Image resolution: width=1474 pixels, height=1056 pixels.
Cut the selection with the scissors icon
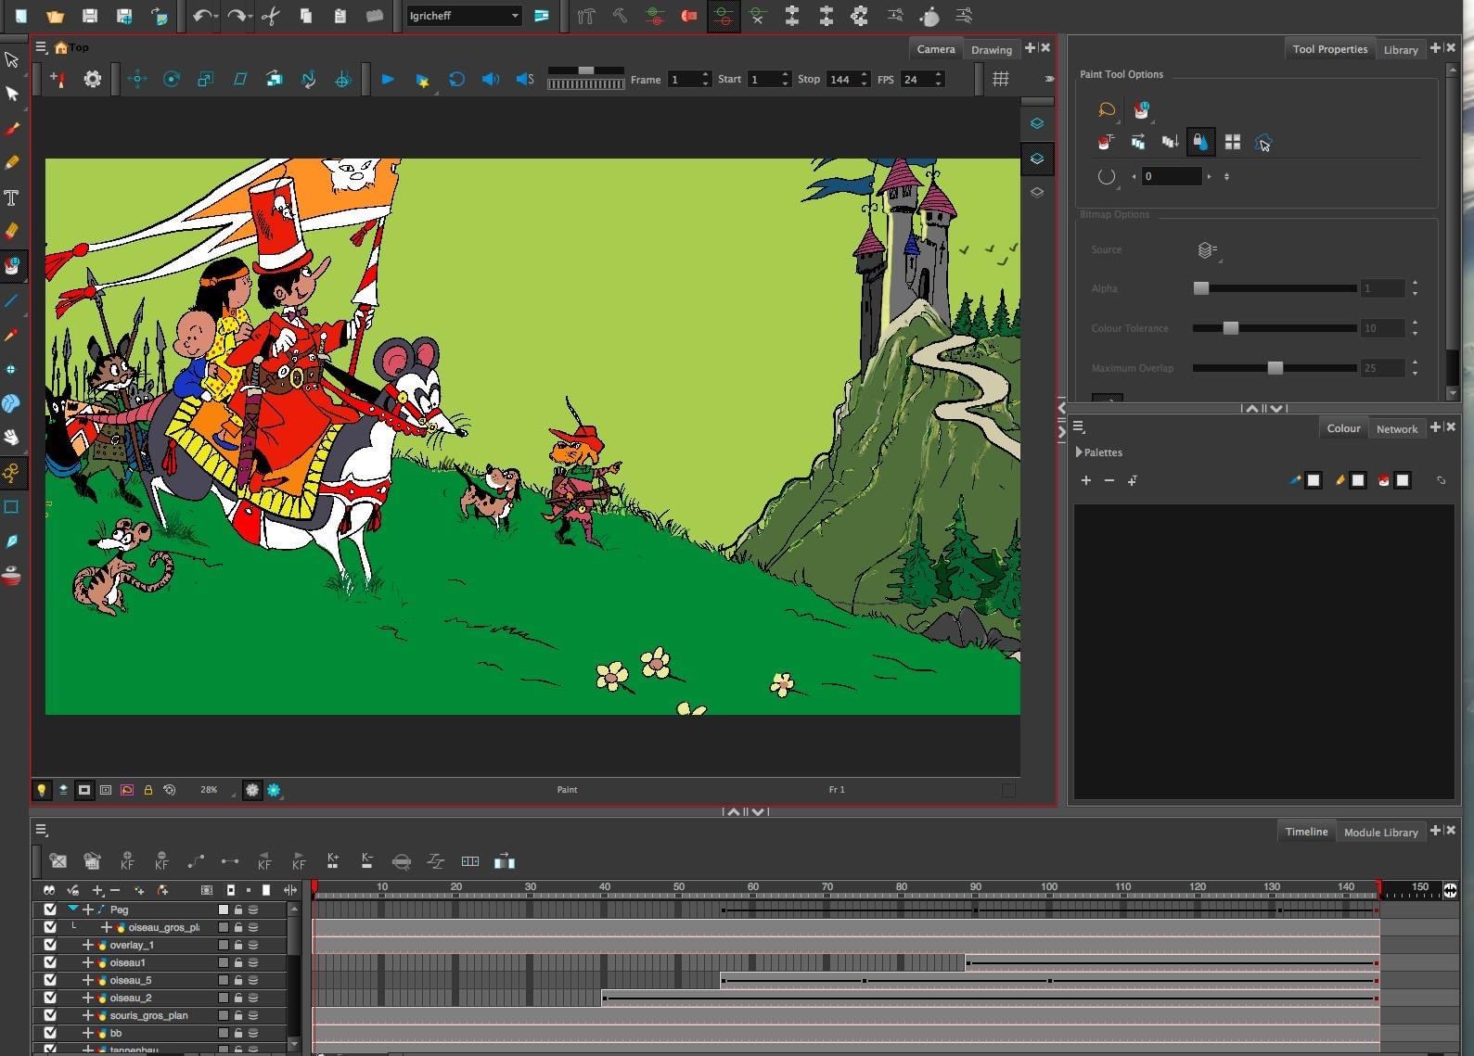tap(271, 16)
